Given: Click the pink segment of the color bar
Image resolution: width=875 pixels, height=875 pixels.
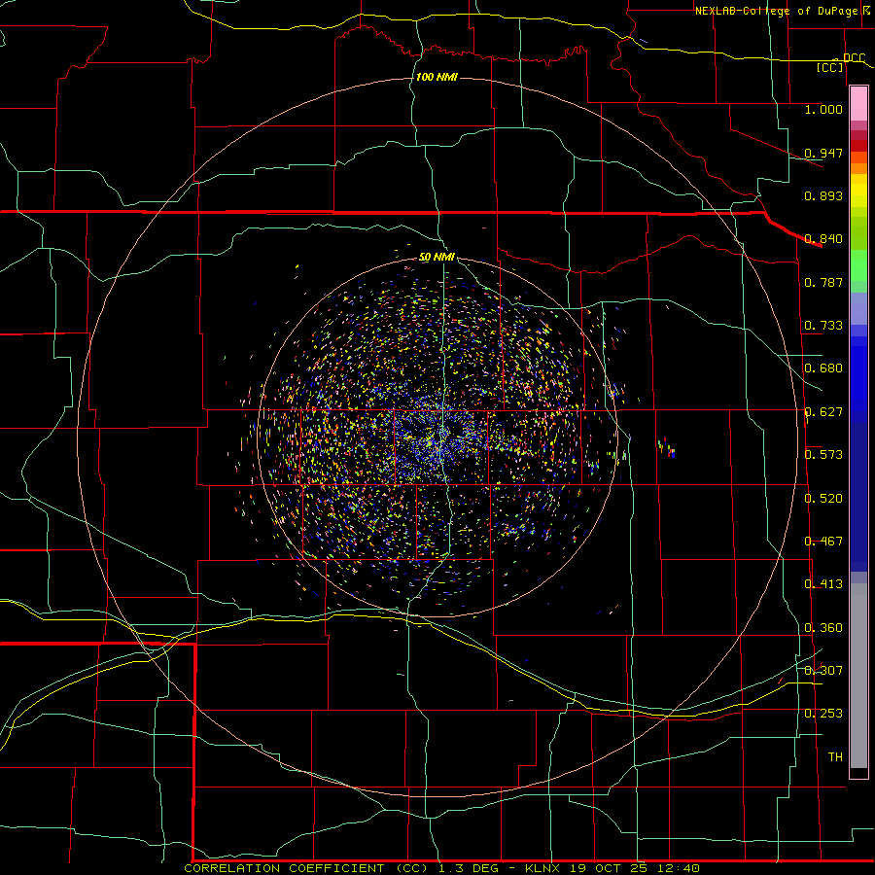Looking at the screenshot, I should point(858,104).
